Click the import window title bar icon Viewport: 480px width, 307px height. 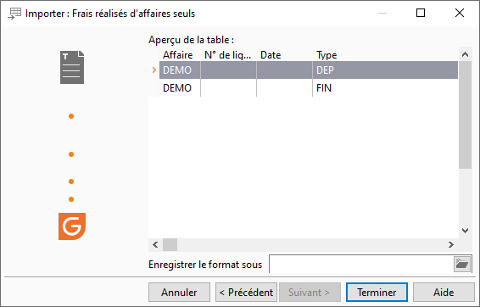(x=14, y=14)
